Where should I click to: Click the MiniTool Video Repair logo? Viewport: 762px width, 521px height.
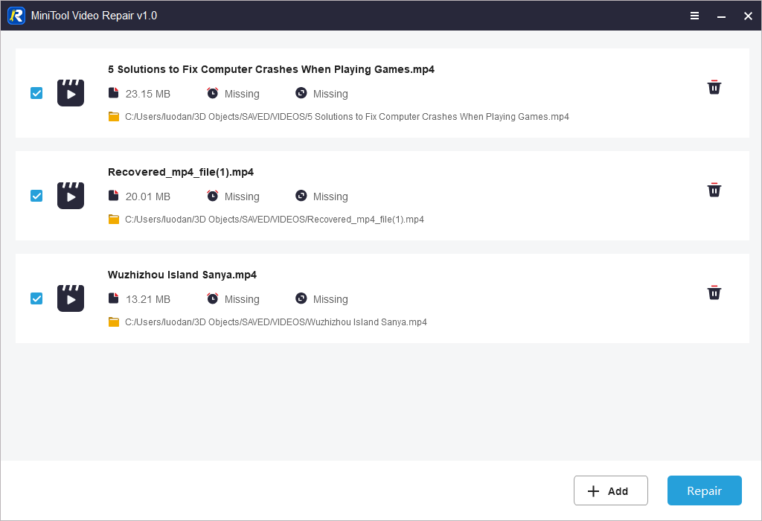(16, 16)
